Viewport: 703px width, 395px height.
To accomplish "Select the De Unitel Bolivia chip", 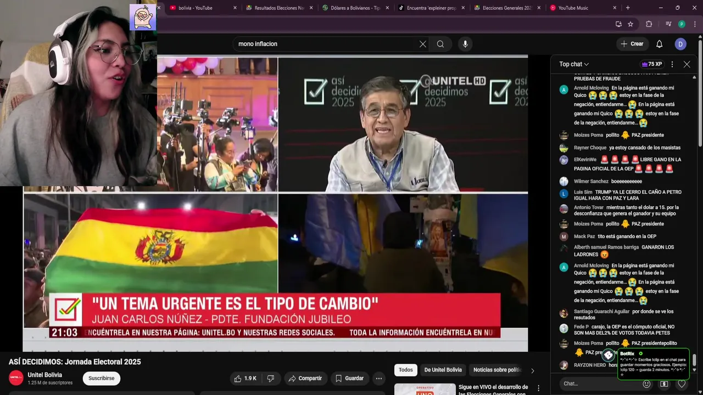I will [x=443, y=370].
